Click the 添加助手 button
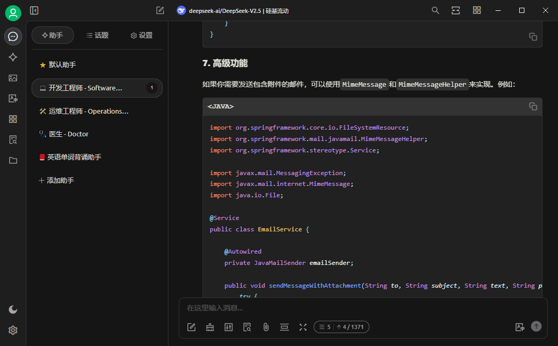558x346 pixels. coord(57,180)
